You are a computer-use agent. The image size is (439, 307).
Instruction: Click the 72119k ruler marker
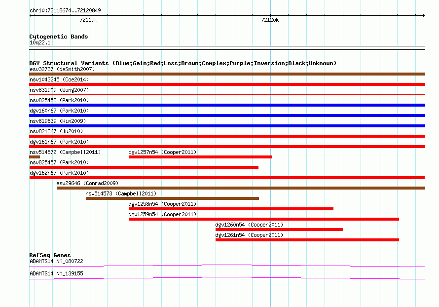click(88, 20)
